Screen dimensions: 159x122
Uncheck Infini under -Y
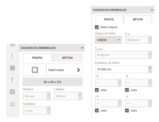127,111
